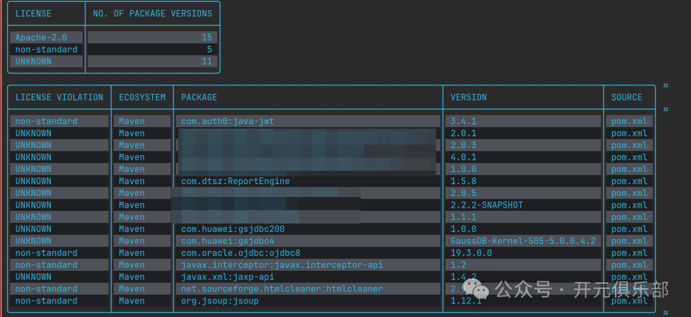Image resolution: width=691 pixels, height=317 pixels.
Task: Click the PACKAGE column header
Action: 199,97
